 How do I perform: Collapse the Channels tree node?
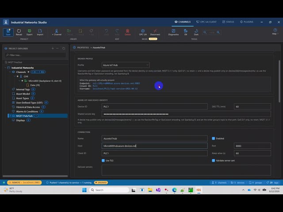tap(10, 72)
